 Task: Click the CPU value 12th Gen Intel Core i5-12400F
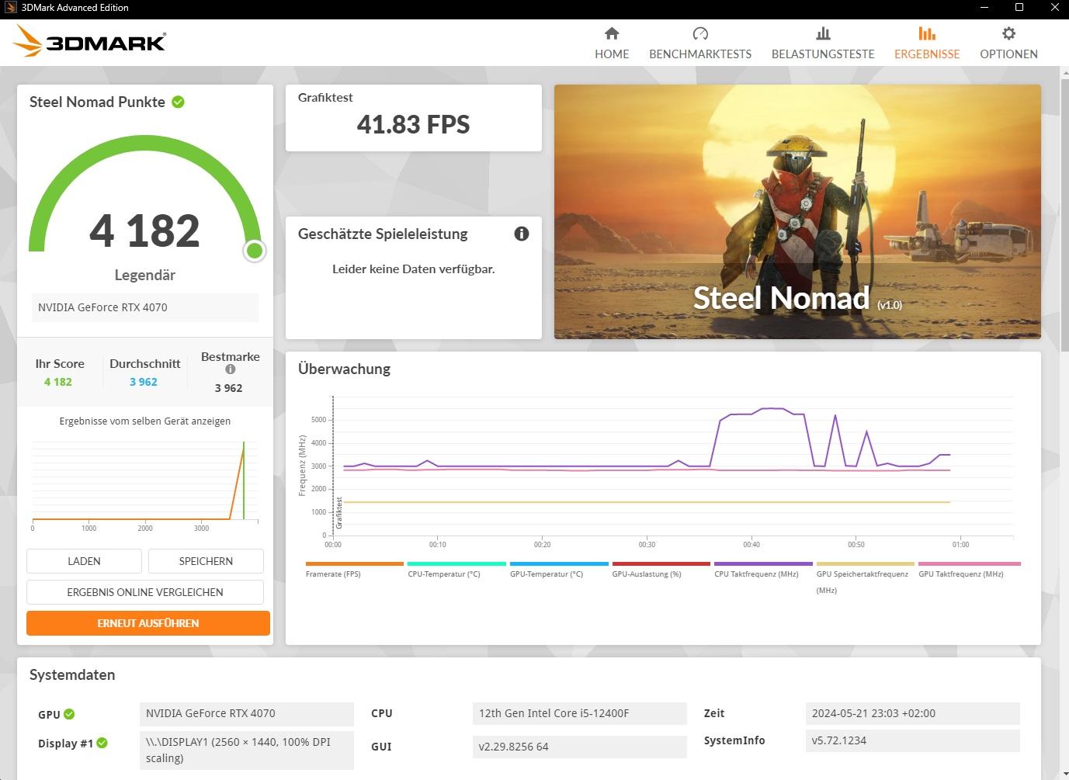point(579,713)
